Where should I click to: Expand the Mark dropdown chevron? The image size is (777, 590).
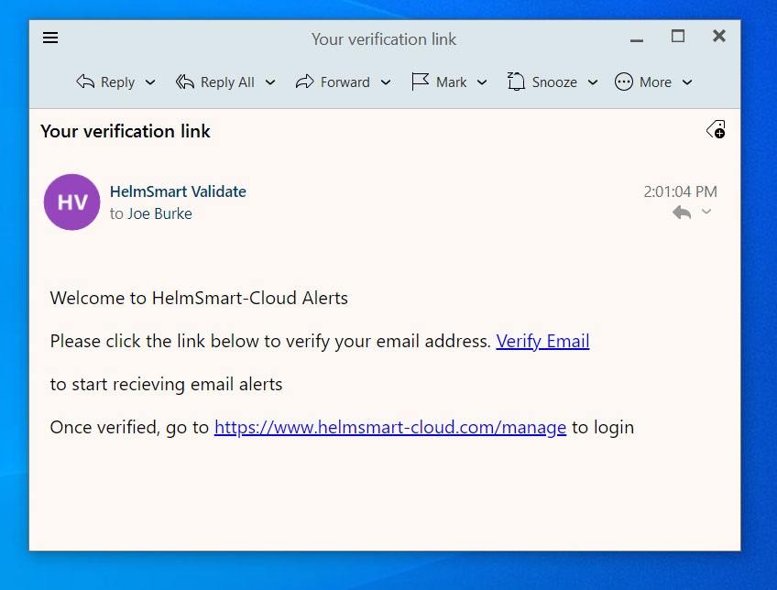click(482, 82)
